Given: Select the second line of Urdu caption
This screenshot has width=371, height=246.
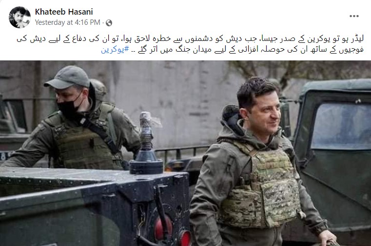Looking at the screenshot, I should click(233, 50).
